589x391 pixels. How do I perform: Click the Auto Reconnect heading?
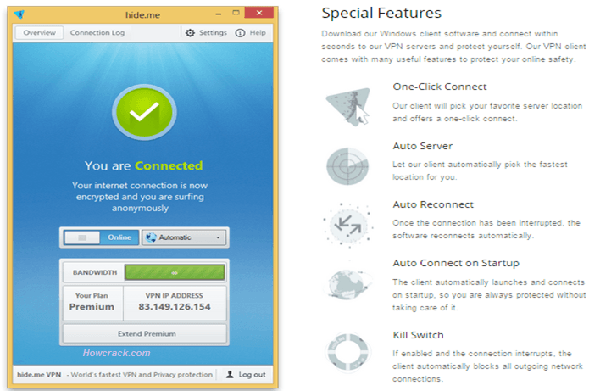pos(433,204)
